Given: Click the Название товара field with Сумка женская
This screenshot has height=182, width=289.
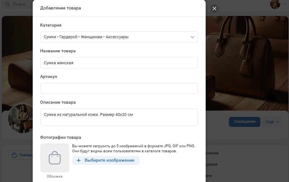Looking at the screenshot, I should click(119, 63).
